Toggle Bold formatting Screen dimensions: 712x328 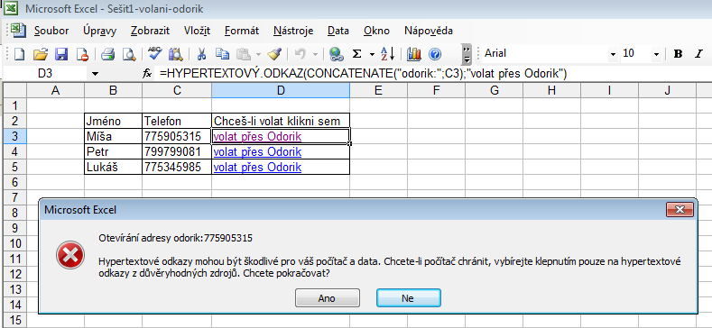point(678,54)
